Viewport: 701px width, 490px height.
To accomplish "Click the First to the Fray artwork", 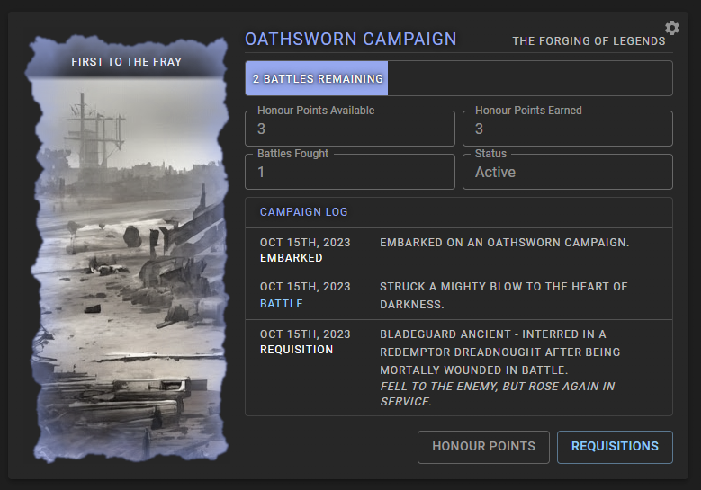I will [x=126, y=270].
